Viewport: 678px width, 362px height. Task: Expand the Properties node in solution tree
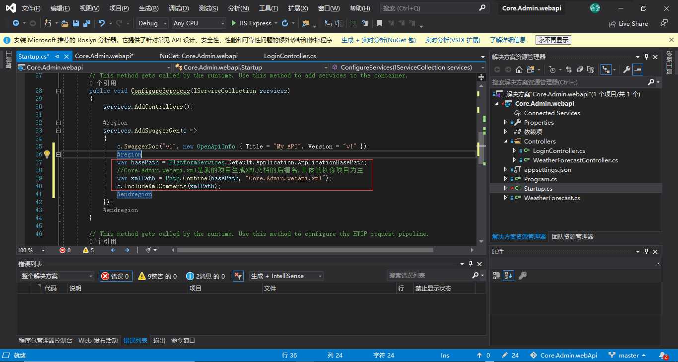[506, 123]
